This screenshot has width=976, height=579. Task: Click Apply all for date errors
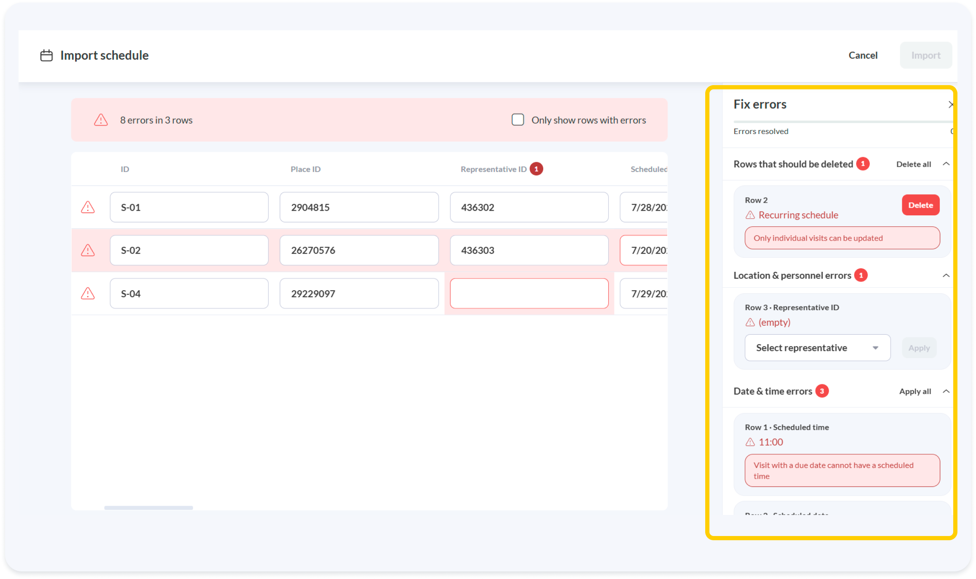915,391
